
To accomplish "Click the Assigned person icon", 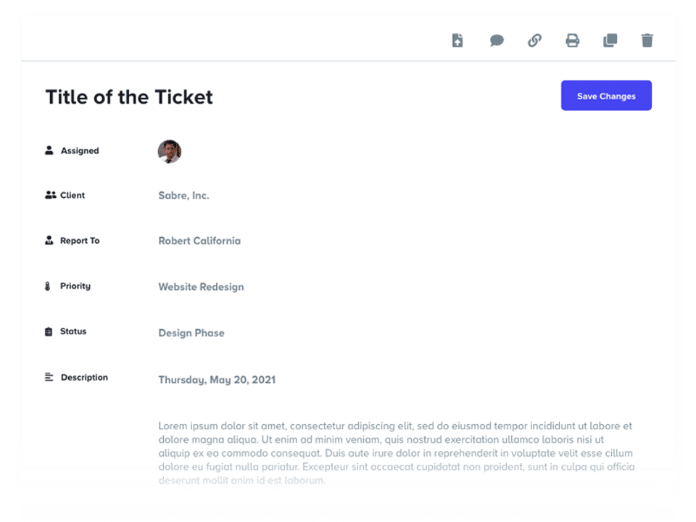I will pyautogui.click(x=49, y=151).
